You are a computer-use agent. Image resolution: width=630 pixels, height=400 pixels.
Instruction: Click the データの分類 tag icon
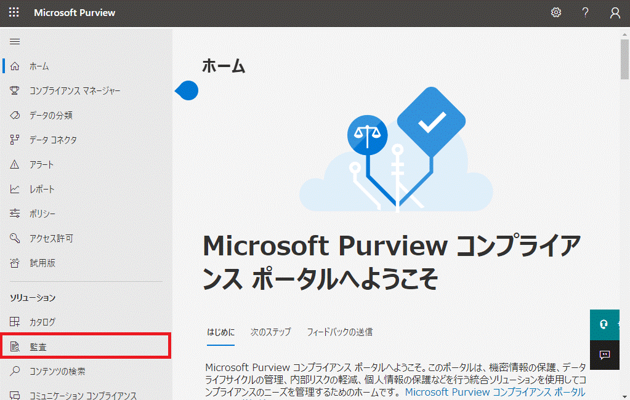[15, 115]
